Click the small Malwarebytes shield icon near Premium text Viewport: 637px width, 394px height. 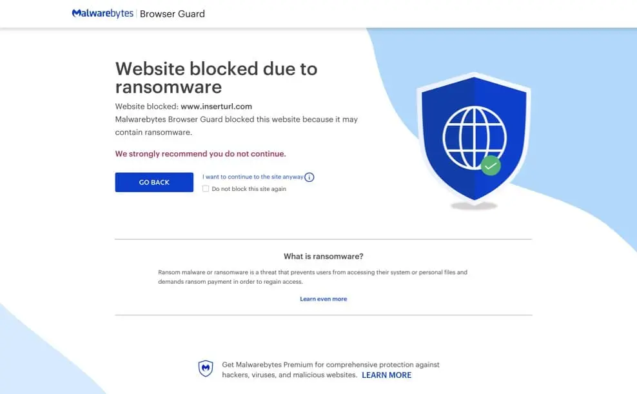[206, 369]
